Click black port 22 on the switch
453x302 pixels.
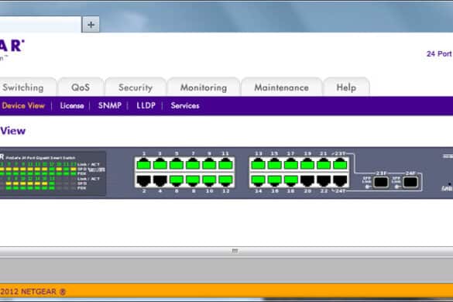click(x=324, y=180)
